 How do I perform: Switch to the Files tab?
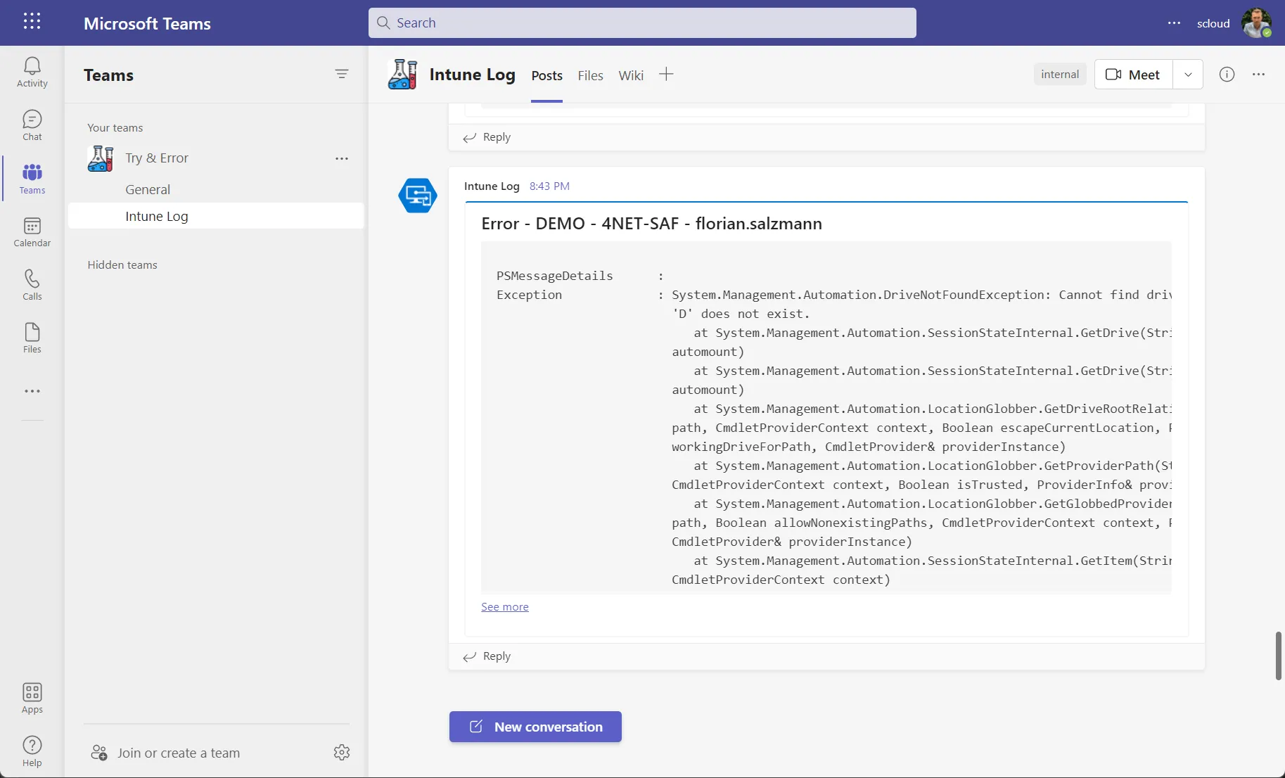590,75
